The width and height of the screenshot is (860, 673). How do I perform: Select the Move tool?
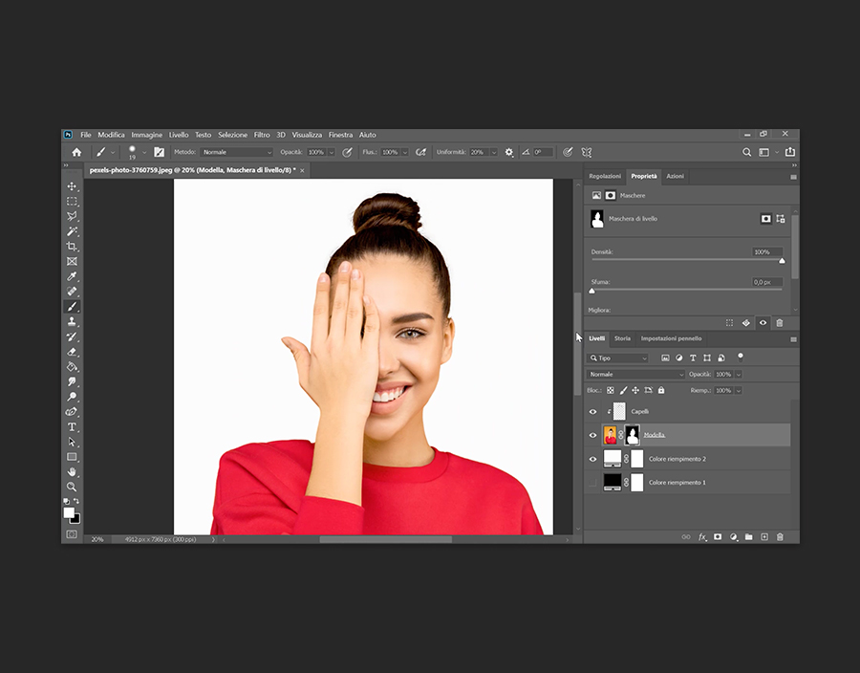click(x=72, y=186)
